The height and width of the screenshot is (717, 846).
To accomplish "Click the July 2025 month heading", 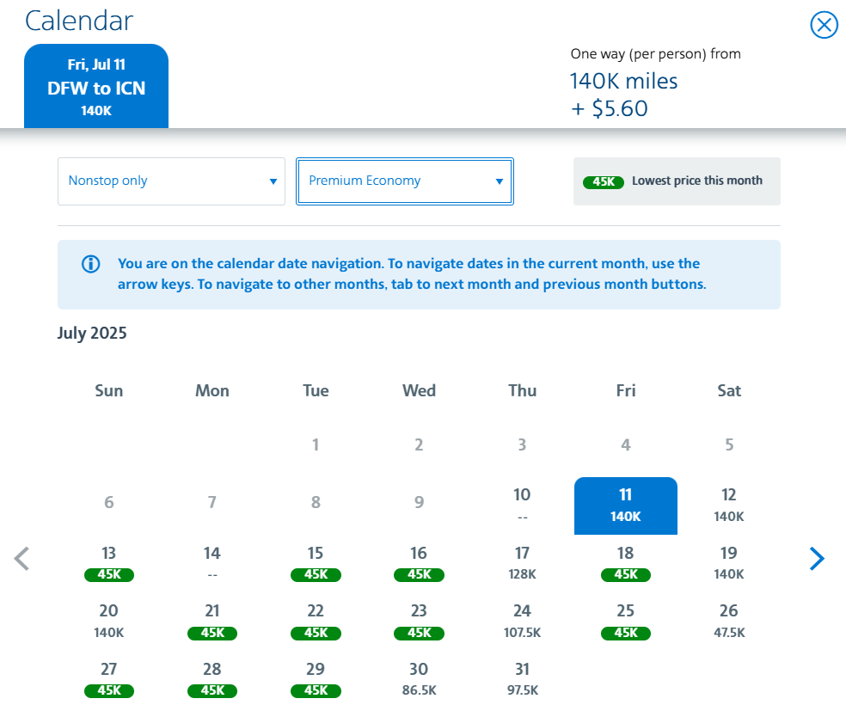I will coord(91,333).
